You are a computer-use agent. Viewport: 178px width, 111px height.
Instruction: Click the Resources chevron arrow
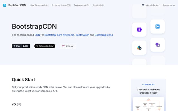(x=174, y=5)
